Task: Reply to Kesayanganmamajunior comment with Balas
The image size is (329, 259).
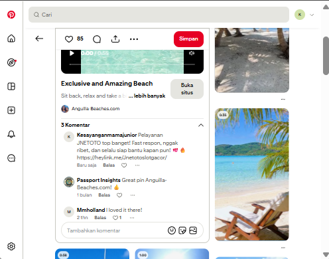Action: point(109,165)
